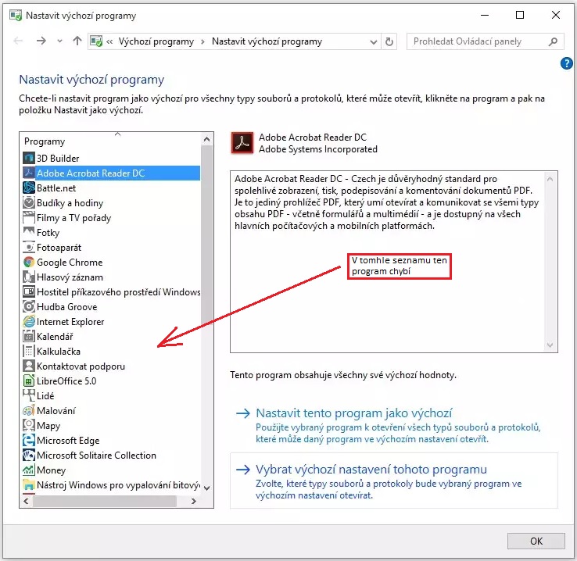Select the Internet Explorer entry text
The width and height of the screenshot is (577, 561).
click(x=70, y=322)
